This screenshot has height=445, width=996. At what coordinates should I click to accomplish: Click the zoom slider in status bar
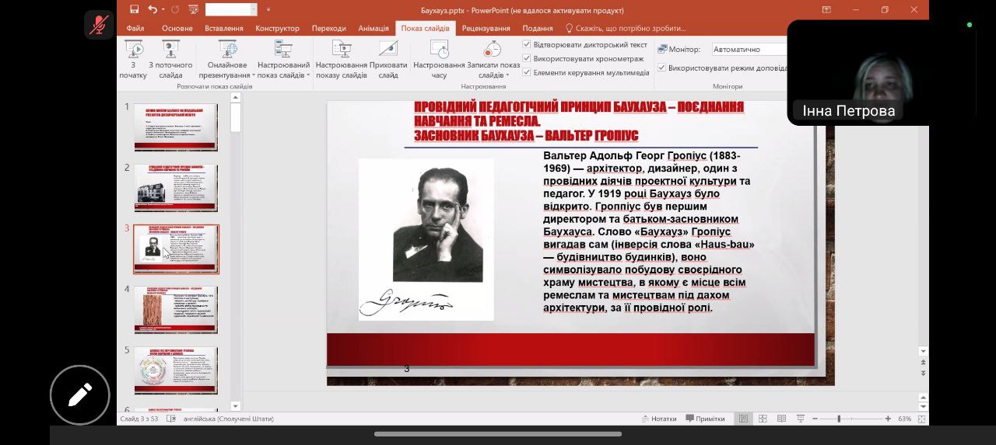click(839, 419)
